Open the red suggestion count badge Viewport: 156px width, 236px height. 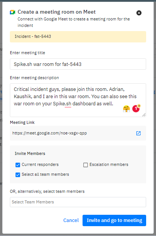click(x=136, y=109)
